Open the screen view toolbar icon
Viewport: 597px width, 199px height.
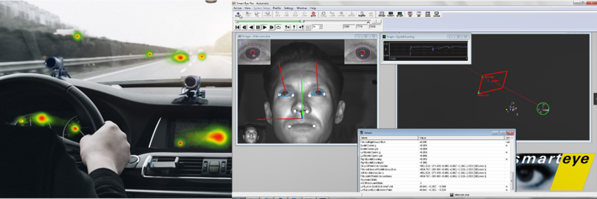[437, 14]
